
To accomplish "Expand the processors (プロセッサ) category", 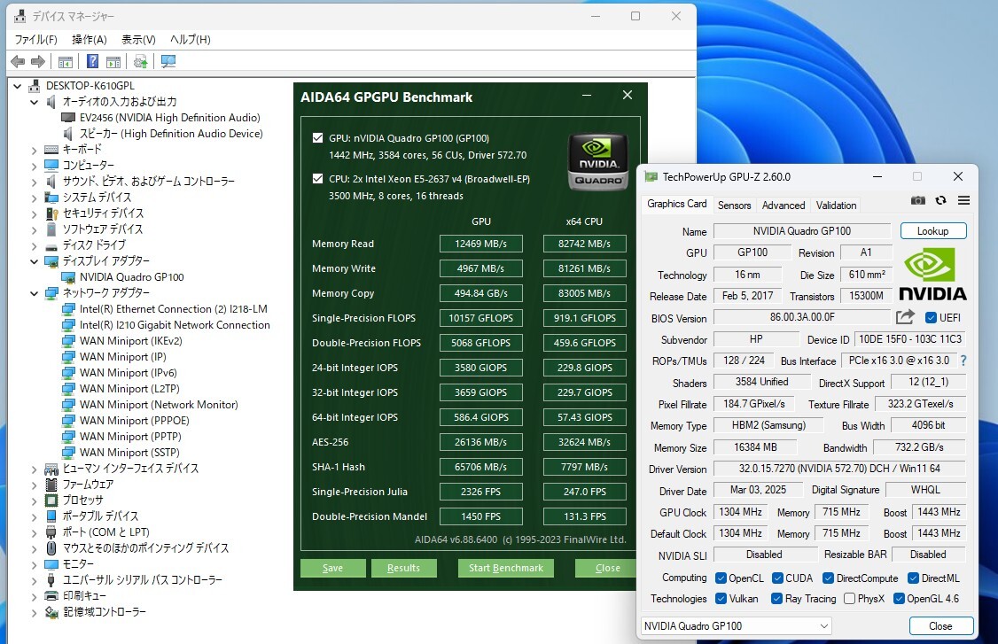I will pyautogui.click(x=35, y=500).
